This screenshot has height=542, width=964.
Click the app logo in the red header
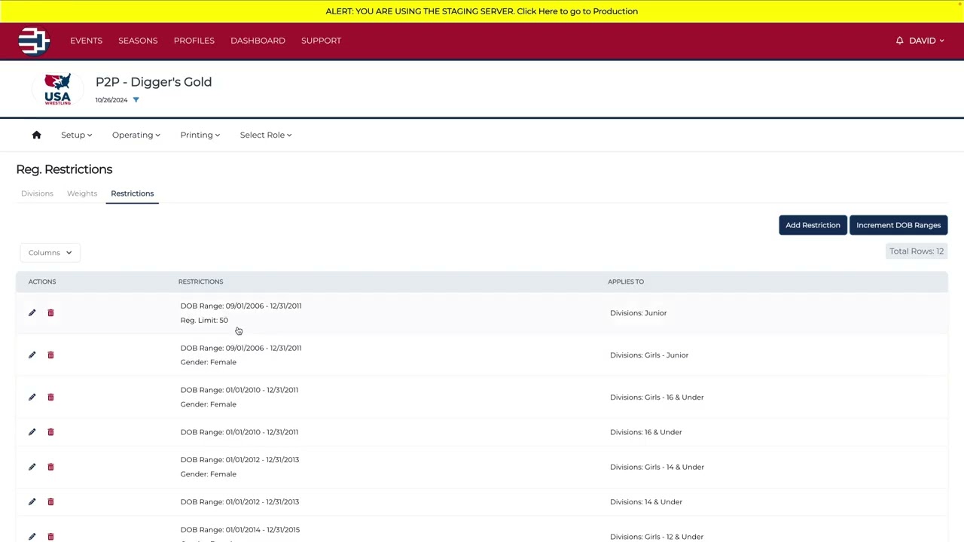click(x=34, y=41)
